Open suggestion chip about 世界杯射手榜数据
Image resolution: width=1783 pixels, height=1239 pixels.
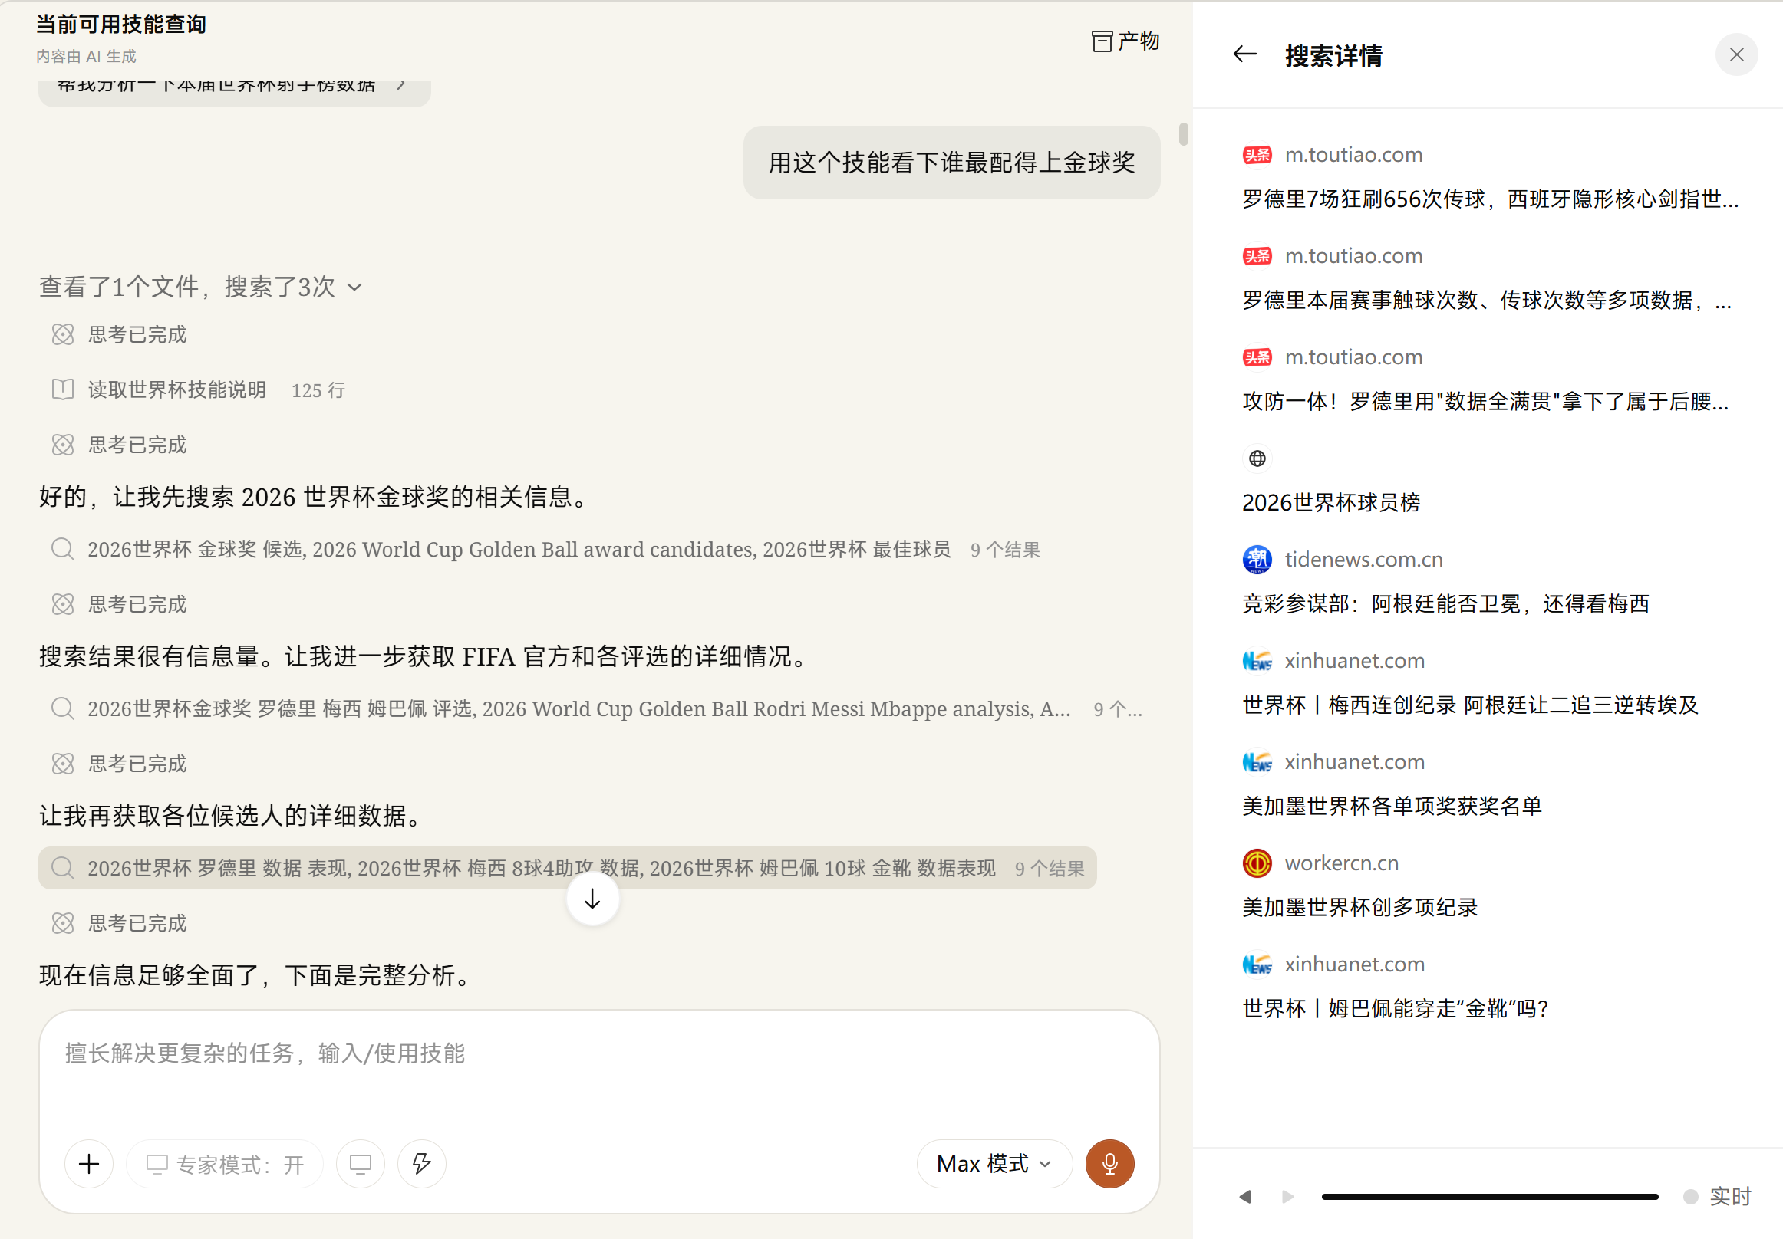pos(234,89)
